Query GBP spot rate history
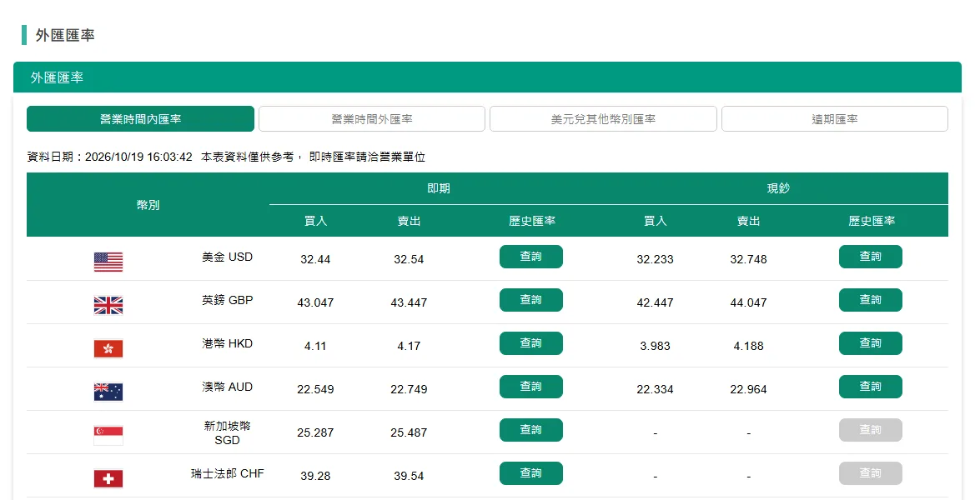Image resolution: width=975 pixels, height=500 pixels. (x=531, y=300)
